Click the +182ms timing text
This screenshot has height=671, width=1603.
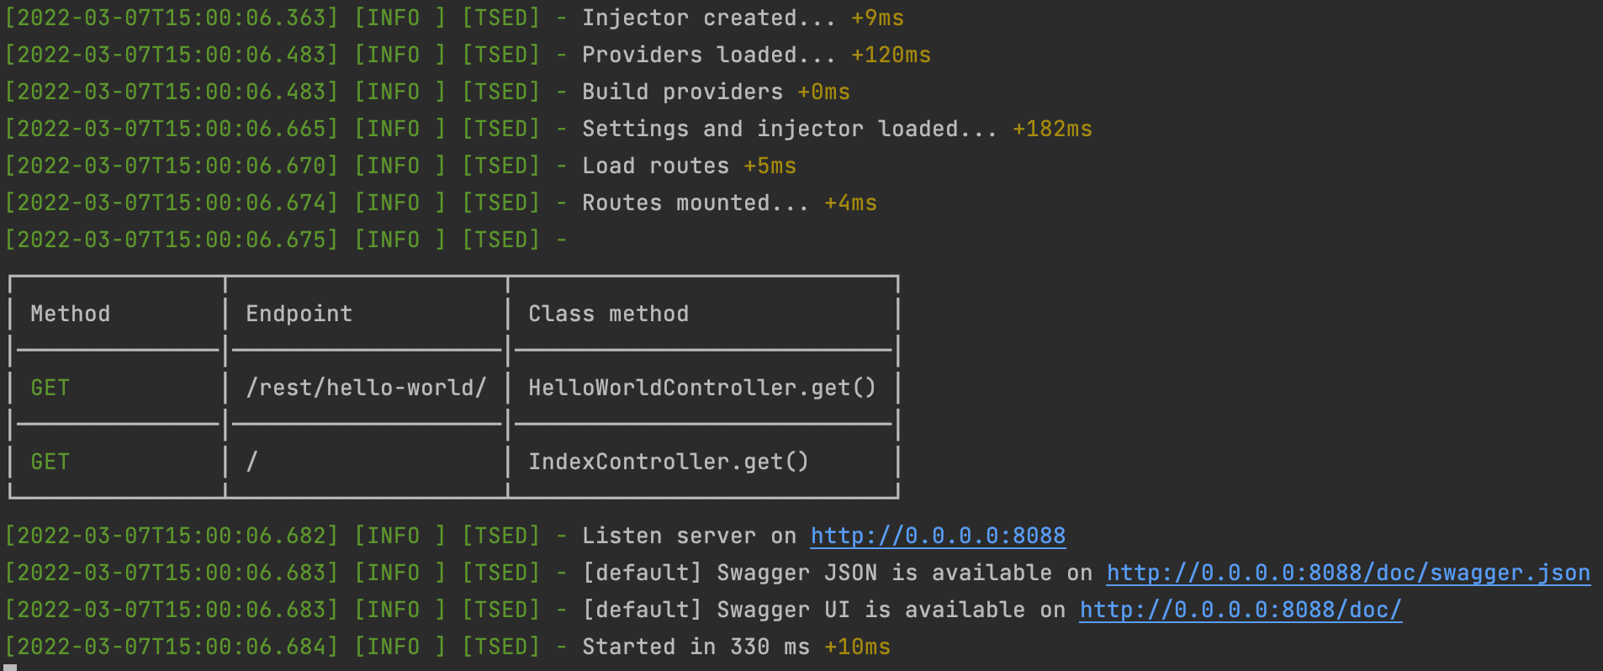(1052, 129)
